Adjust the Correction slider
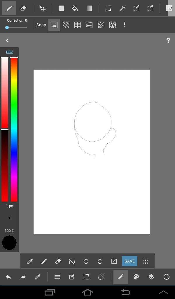This screenshot has width=175, height=299. (x=16, y=27)
